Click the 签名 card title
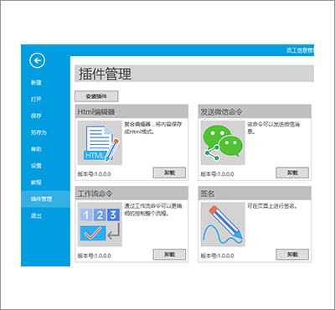Viewport: 335px width, 310px height. click(x=208, y=194)
